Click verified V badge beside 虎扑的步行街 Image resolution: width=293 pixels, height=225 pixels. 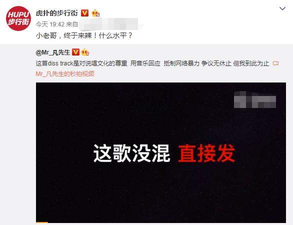84,13
